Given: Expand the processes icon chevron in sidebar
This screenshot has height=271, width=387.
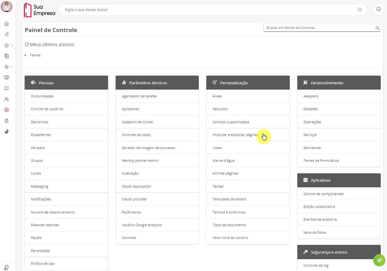Looking at the screenshot, I should (12, 67).
